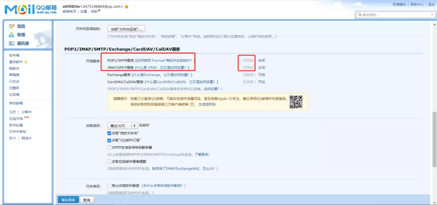This screenshot has width=437, height=205.
Task: Open 群邮件 folder
Action: (14, 68)
